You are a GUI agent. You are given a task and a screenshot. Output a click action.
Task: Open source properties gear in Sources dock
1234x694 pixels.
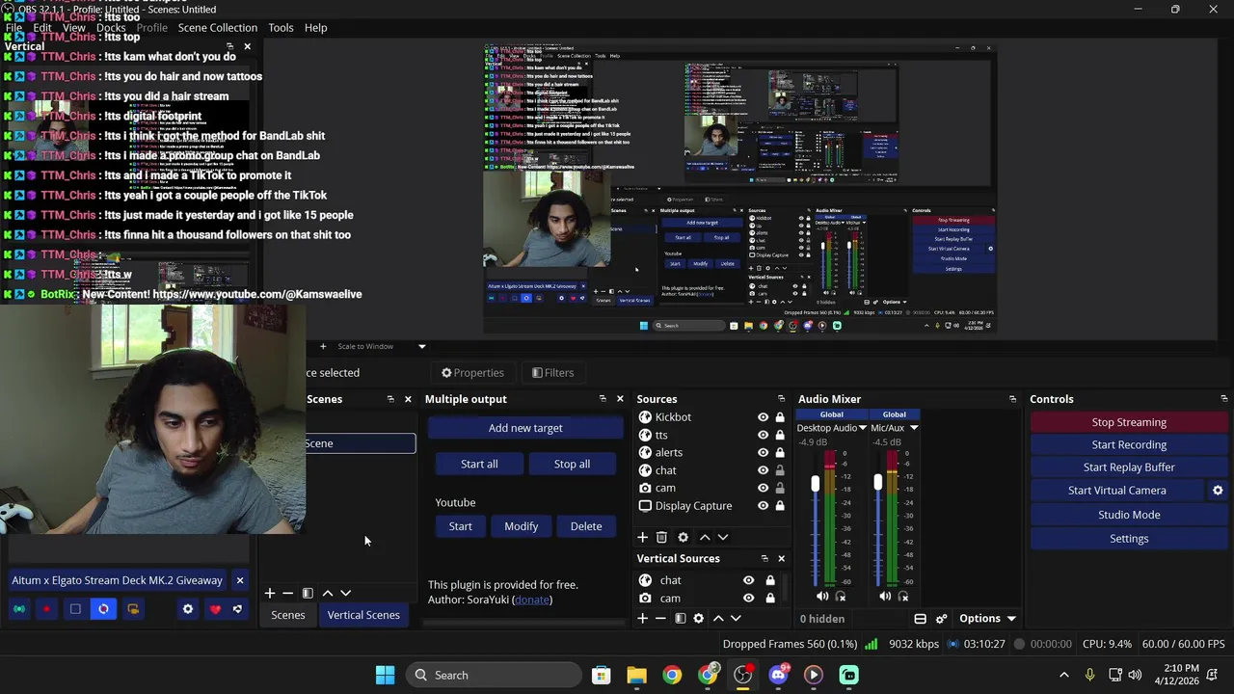click(x=683, y=537)
